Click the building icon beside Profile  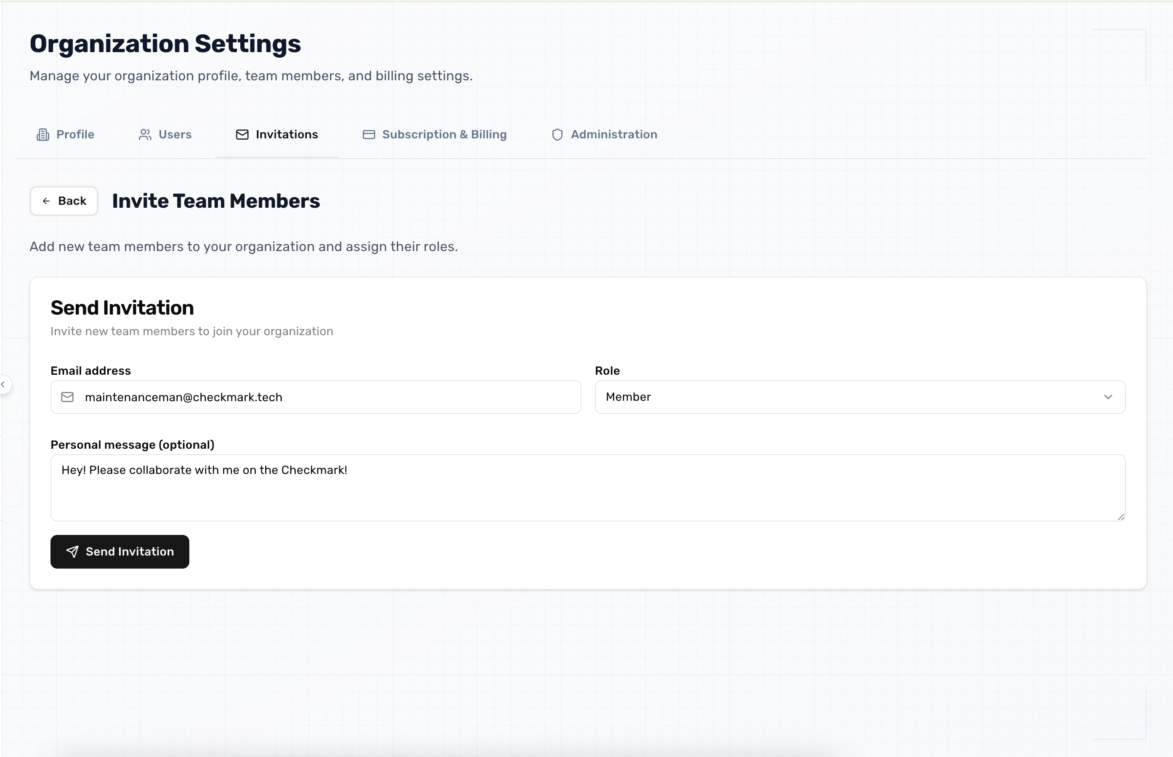point(43,135)
